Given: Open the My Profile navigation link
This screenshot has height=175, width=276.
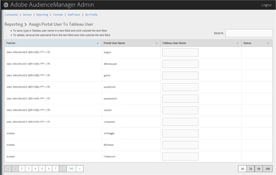Looking at the screenshot, I should coord(91,14).
